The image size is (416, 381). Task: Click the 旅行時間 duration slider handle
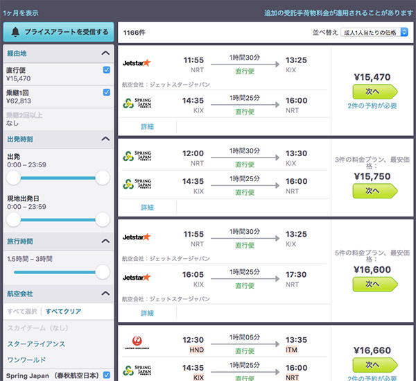(103, 272)
